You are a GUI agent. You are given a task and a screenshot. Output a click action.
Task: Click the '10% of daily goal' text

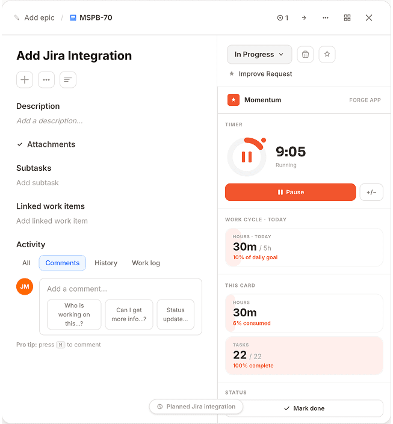255,257
